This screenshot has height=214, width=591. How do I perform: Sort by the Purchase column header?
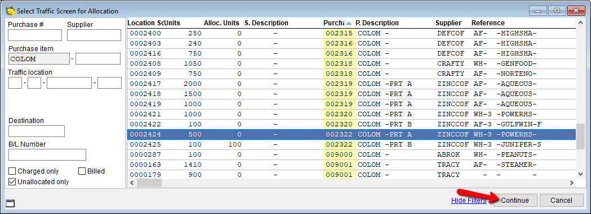(339, 23)
